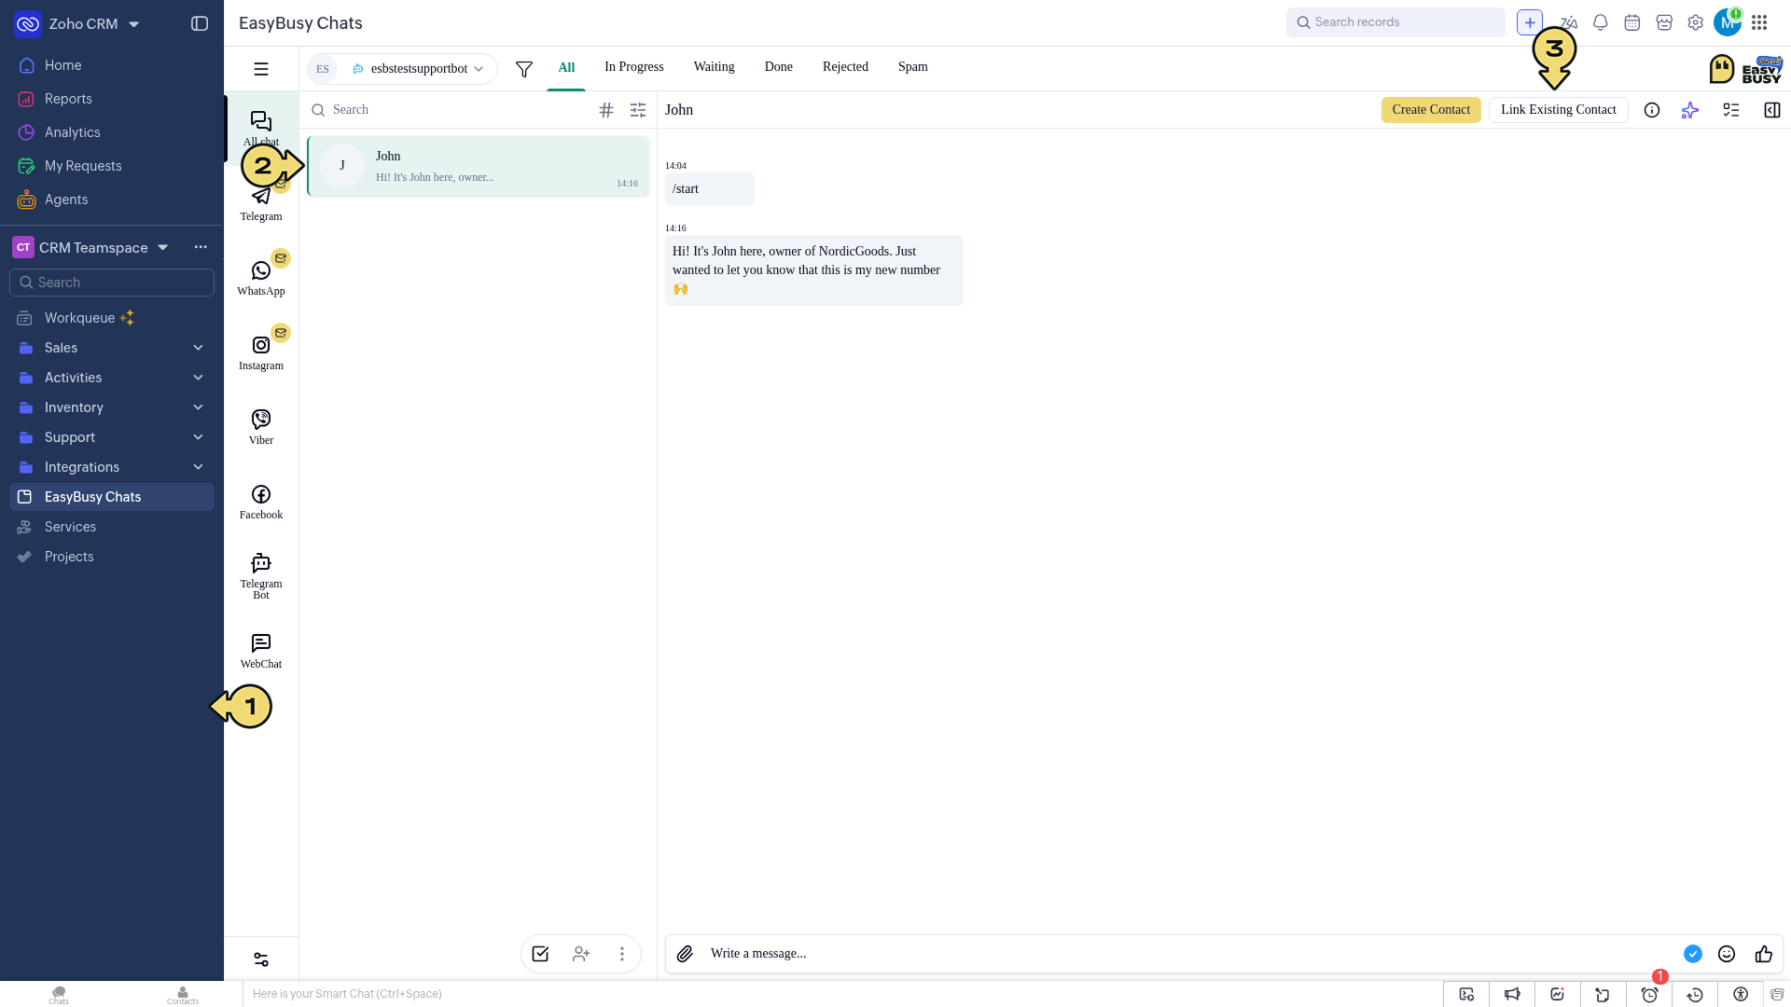Open the WebChat channel

(x=260, y=651)
